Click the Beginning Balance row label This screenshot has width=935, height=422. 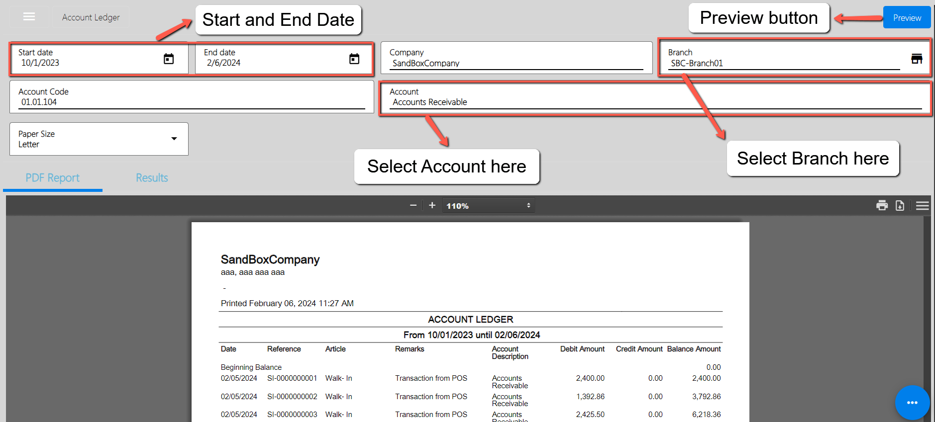(251, 367)
